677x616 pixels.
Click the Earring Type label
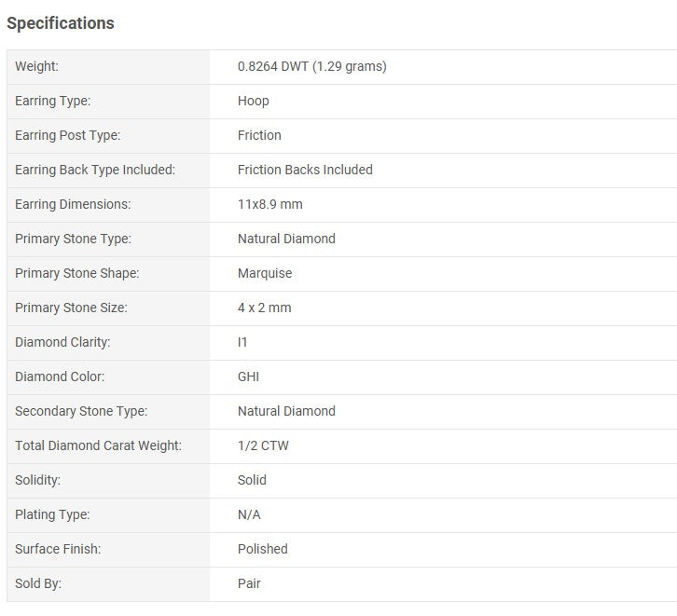coord(52,101)
